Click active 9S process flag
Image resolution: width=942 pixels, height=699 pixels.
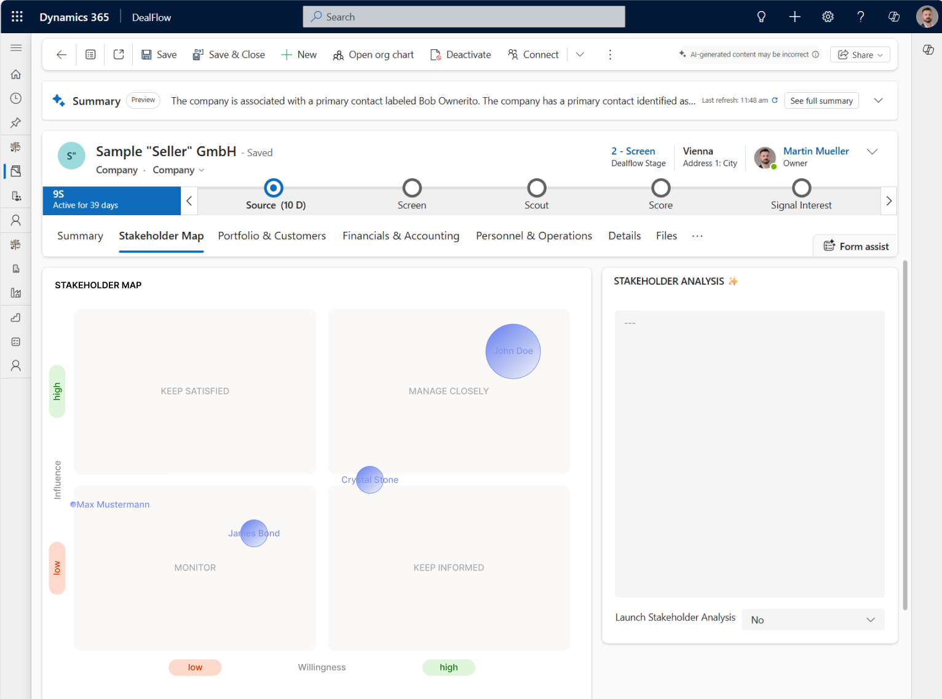(x=111, y=200)
